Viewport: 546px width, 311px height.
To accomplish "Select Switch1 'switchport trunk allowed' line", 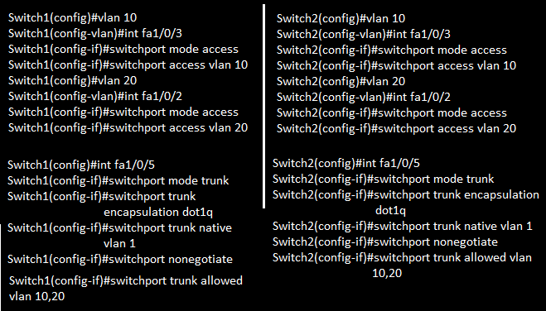I will [126, 280].
